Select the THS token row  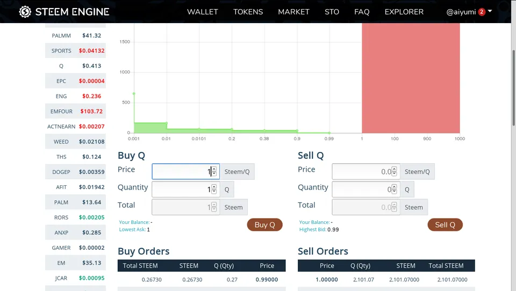pyautogui.click(x=75, y=157)
